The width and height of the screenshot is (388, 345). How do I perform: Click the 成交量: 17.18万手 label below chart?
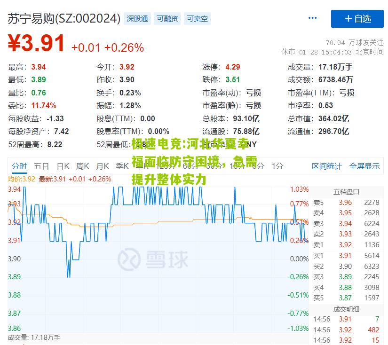pyautogui.click(x=34, y=337)
